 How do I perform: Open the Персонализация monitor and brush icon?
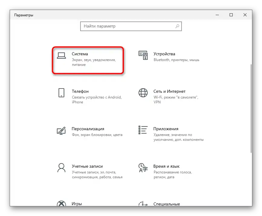point(61,131)
